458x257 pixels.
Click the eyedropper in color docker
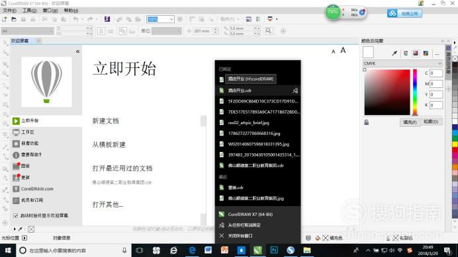pyautogui.click(x=394, y=53)
